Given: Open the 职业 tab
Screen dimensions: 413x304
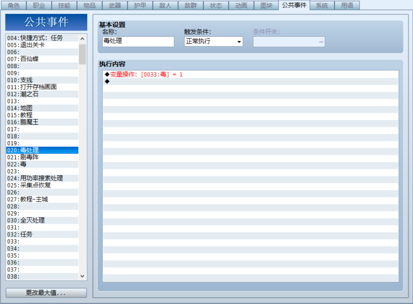Looking at the screenshot, I should [39, 5].
